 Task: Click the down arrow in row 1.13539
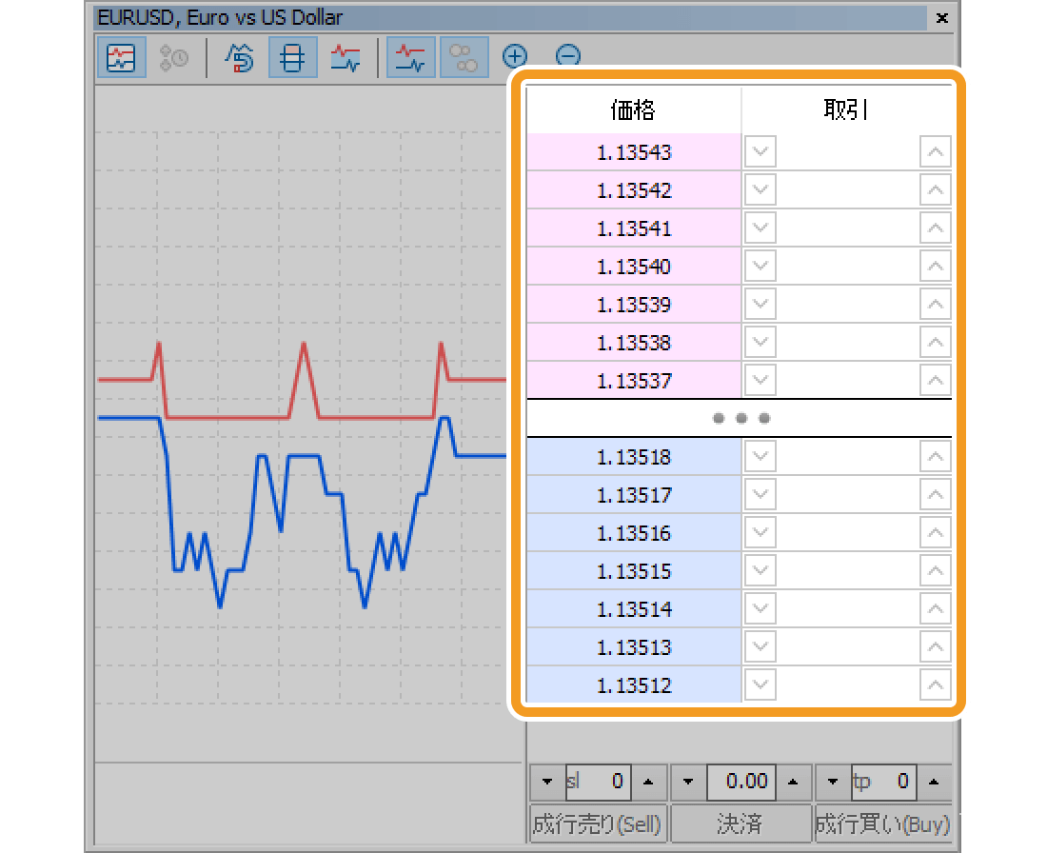[x=760, y=304]
